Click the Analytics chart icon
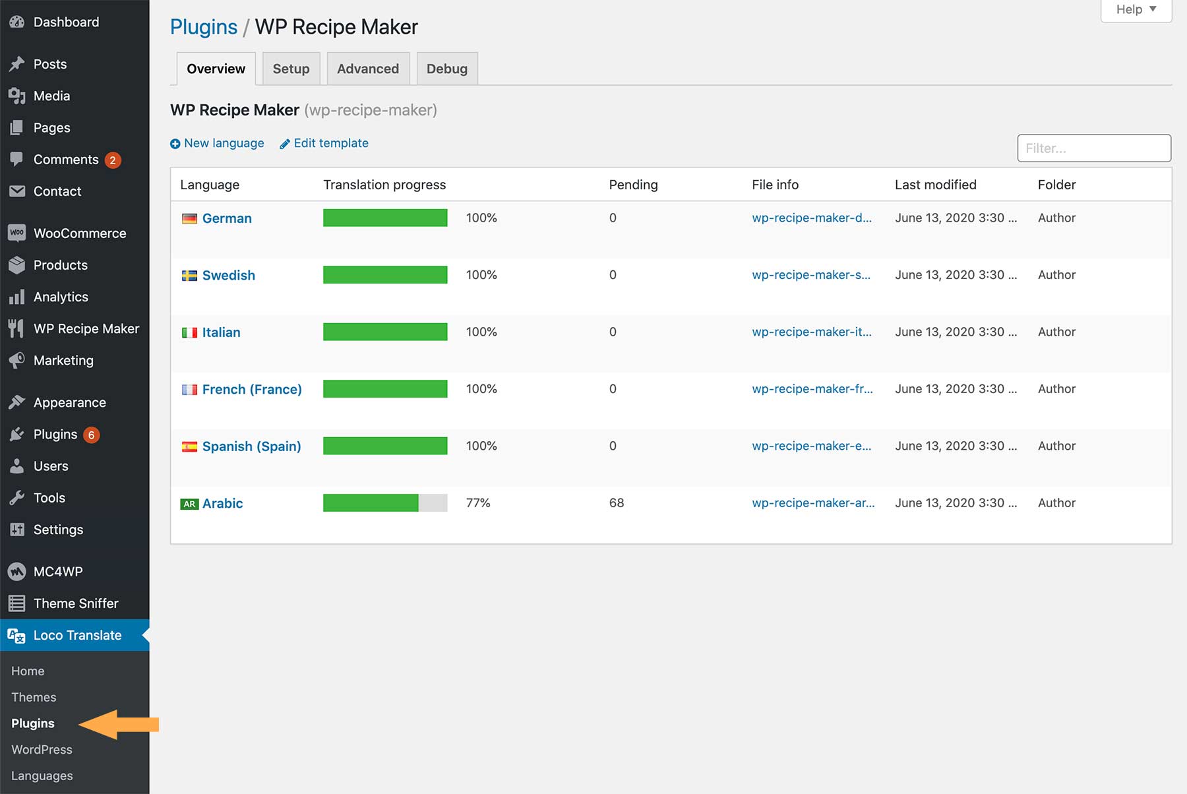Viewport: 1187px width, 794px height. click(x=16, y=297)
